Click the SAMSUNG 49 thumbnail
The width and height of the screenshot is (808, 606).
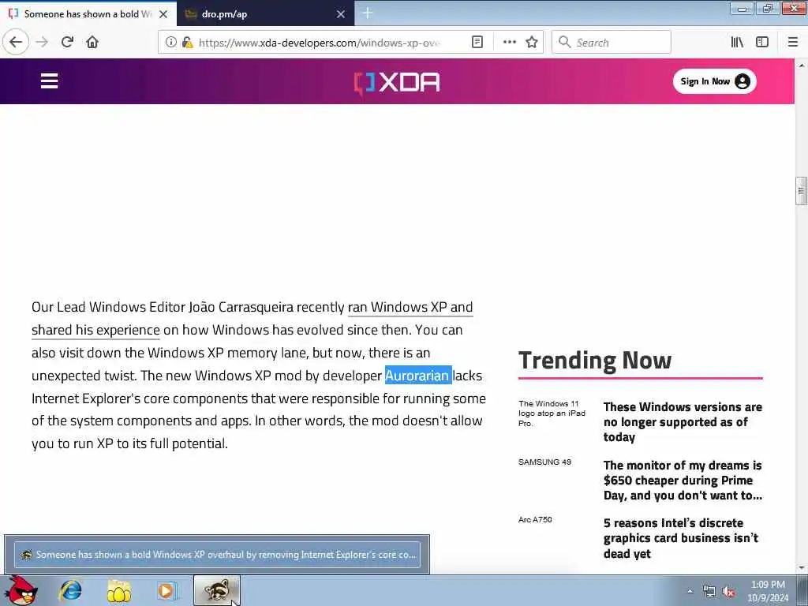tap(544, 462)
